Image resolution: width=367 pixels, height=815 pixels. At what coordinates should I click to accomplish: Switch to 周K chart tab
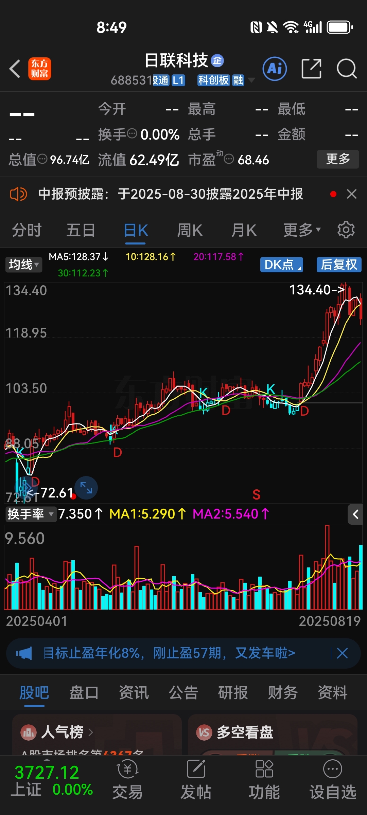190,230
